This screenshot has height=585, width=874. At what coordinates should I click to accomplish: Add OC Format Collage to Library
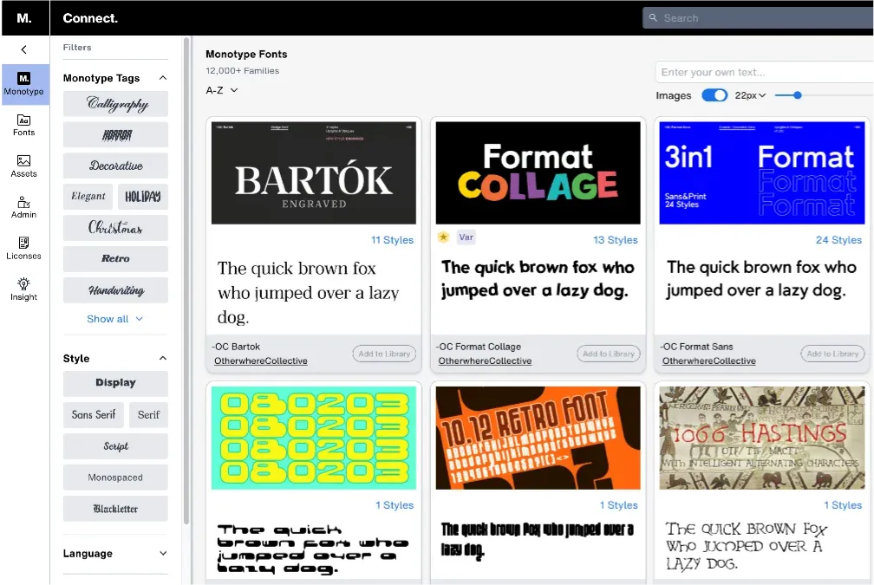(608, 354)
